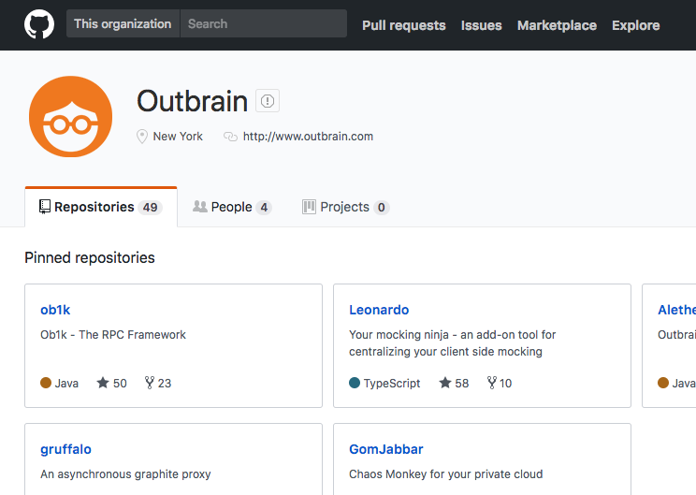Click the 10 forks count on Leonardo
Screen dimensions: 696x495
coord(505,383)
